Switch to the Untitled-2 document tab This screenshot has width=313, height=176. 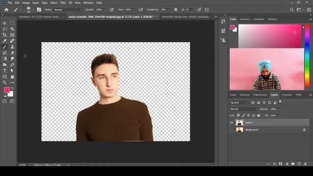(x=40, y=17)
